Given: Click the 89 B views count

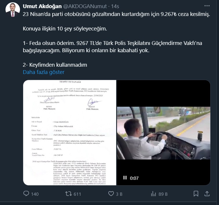Looking at the screenshot, I should tap(163, 194).
